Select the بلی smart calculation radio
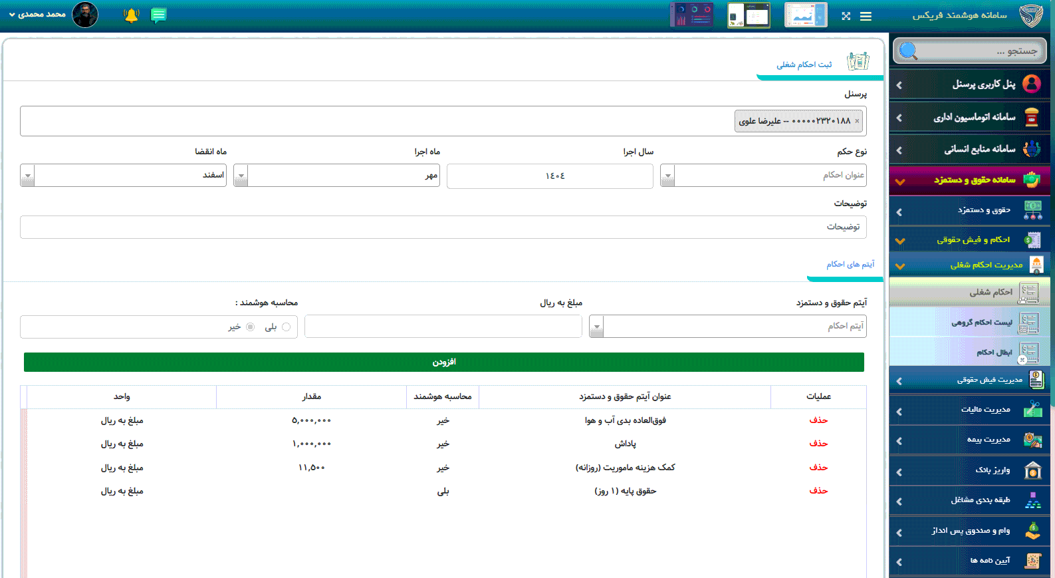1055x578 pixels. pos(286,327)
